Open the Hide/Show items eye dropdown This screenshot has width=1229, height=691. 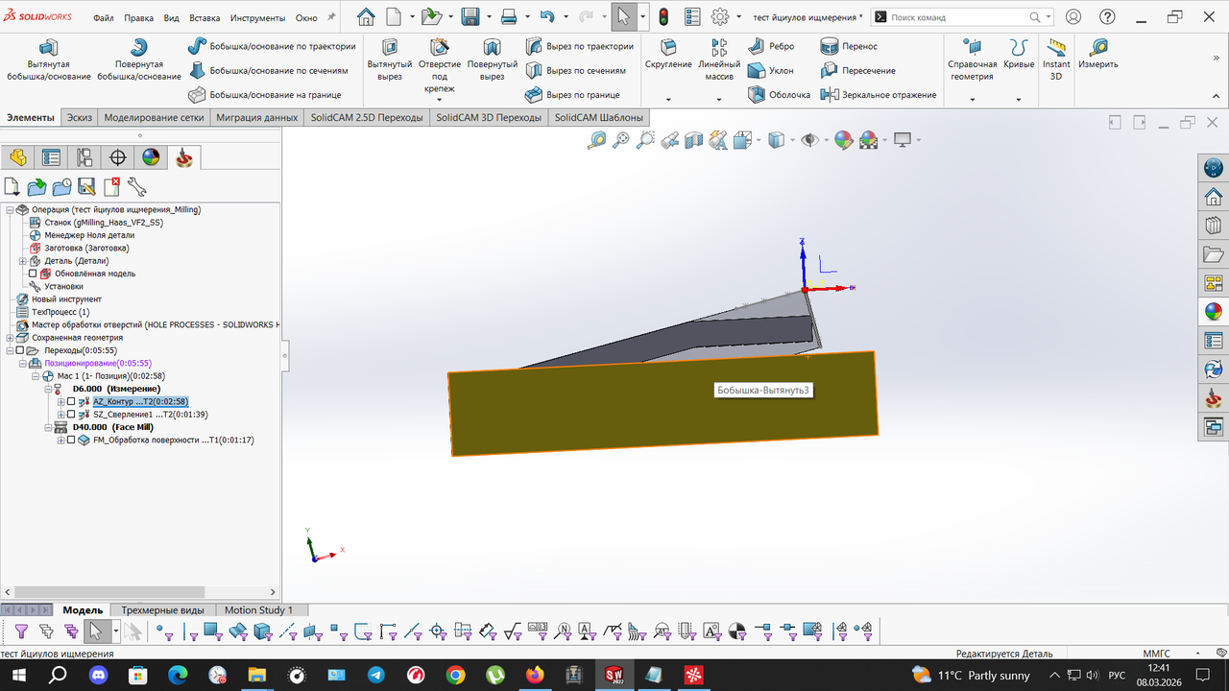click(809, 140)
